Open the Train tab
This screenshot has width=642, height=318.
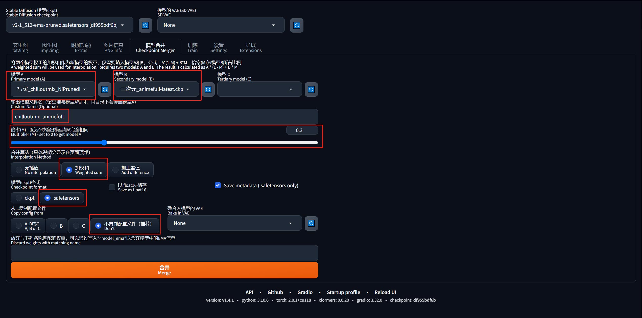tap(193, 47)
